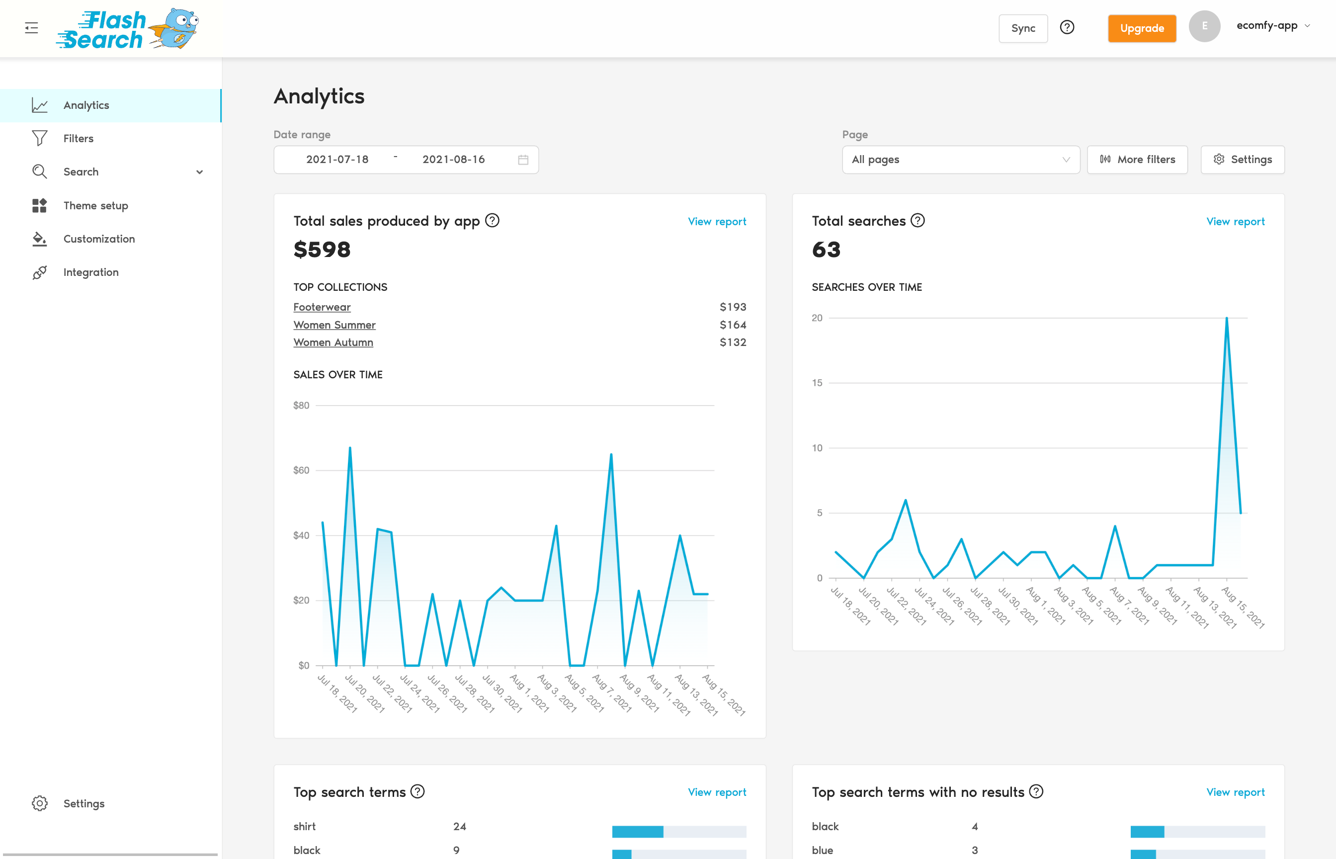Open Customization in the sidebar
This screenshot has width=1336, height=859.
(x=99, y=239)
